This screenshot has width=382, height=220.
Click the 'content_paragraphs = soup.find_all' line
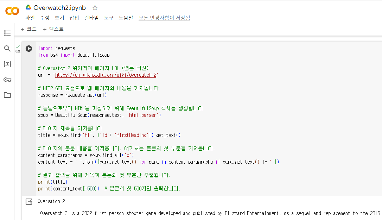tap(86, 155)
